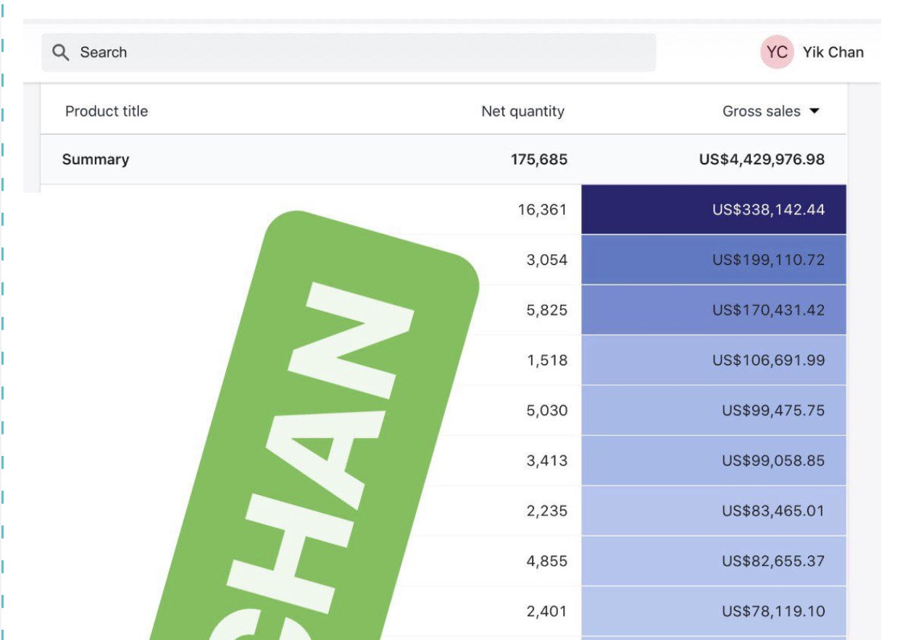900x640 pixels.
Task: Select the 16,361 net quantity value
Action: (542, 210)
